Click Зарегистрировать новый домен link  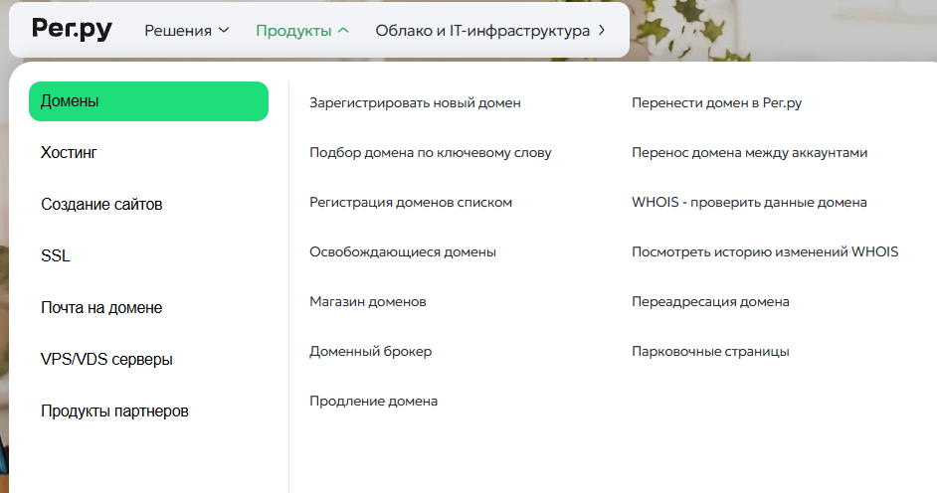415,103
